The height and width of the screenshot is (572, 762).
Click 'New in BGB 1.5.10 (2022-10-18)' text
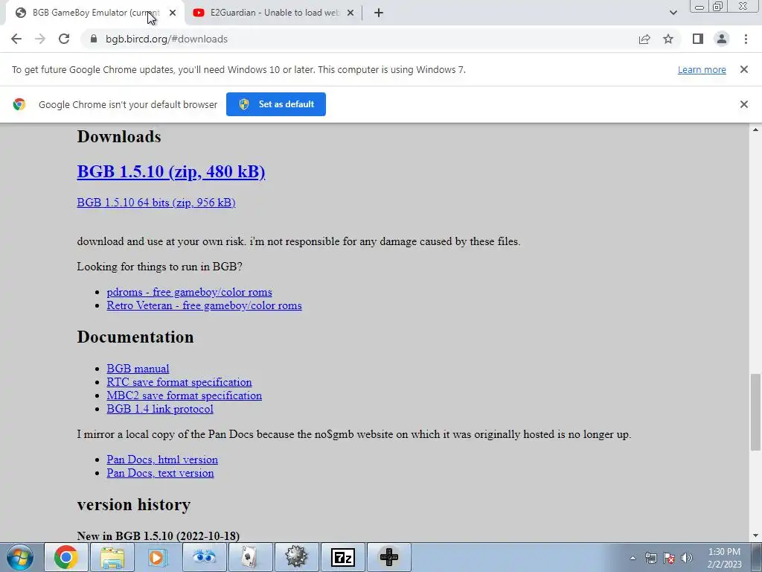point(159,536)
